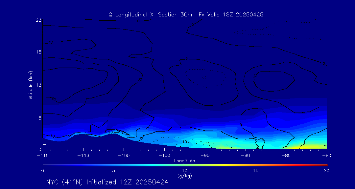Click the "-100" longitude tick label
The width and height of the screenshot is (355, 189).
164,156
